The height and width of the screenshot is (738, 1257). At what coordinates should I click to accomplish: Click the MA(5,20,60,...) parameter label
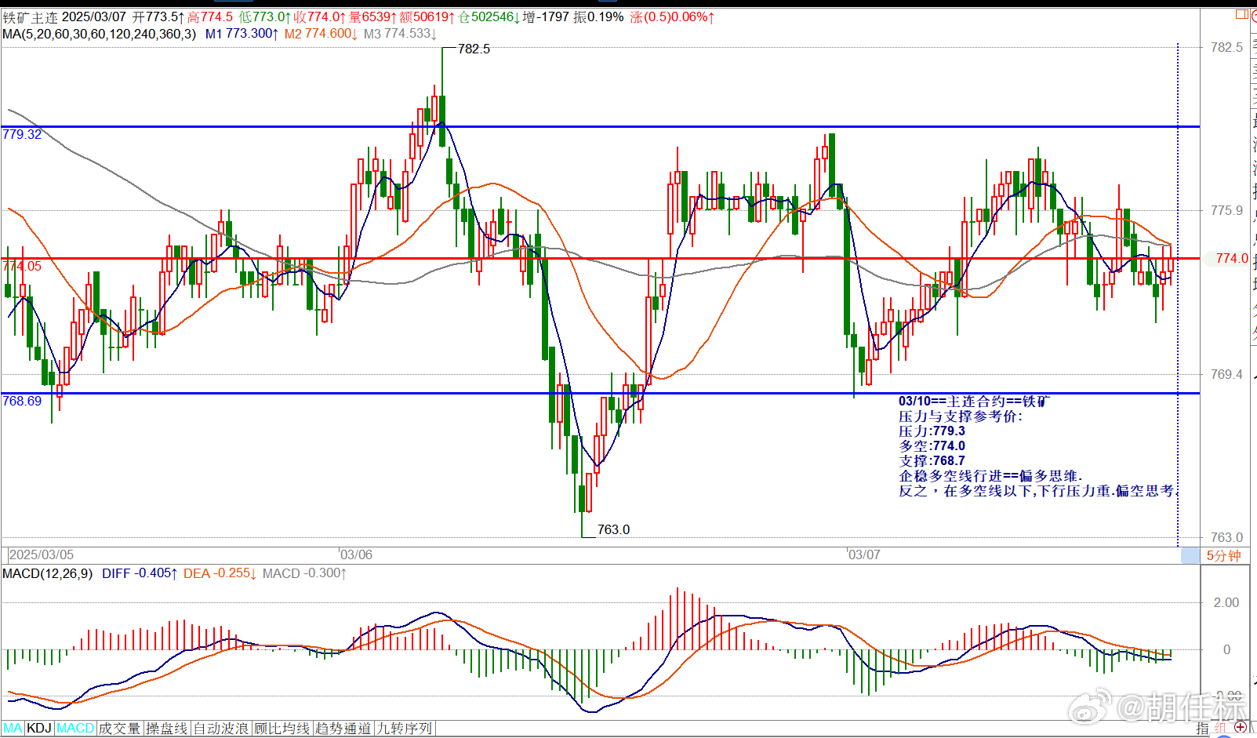[99, 34]
